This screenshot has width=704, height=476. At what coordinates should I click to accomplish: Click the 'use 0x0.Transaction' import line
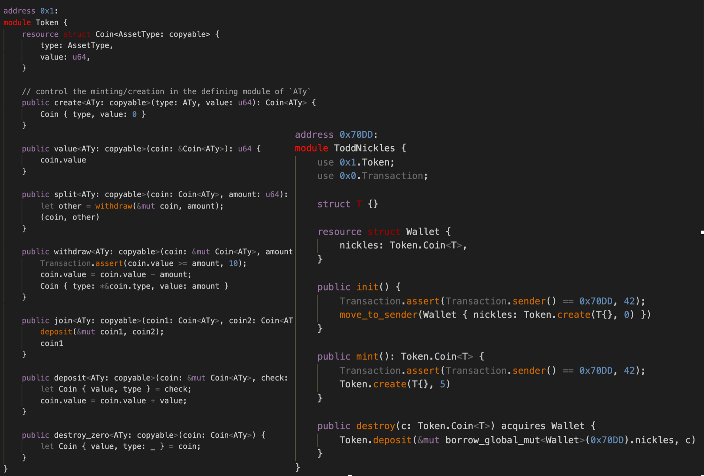click(x=372, y=176)
